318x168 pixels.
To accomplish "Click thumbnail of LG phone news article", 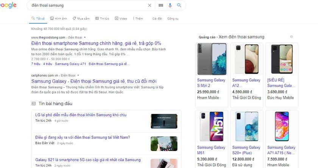I will click(x=164, y=121).
